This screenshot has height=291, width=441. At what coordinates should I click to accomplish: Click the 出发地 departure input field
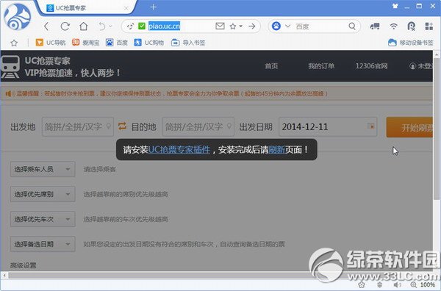[x=78, y=127]
